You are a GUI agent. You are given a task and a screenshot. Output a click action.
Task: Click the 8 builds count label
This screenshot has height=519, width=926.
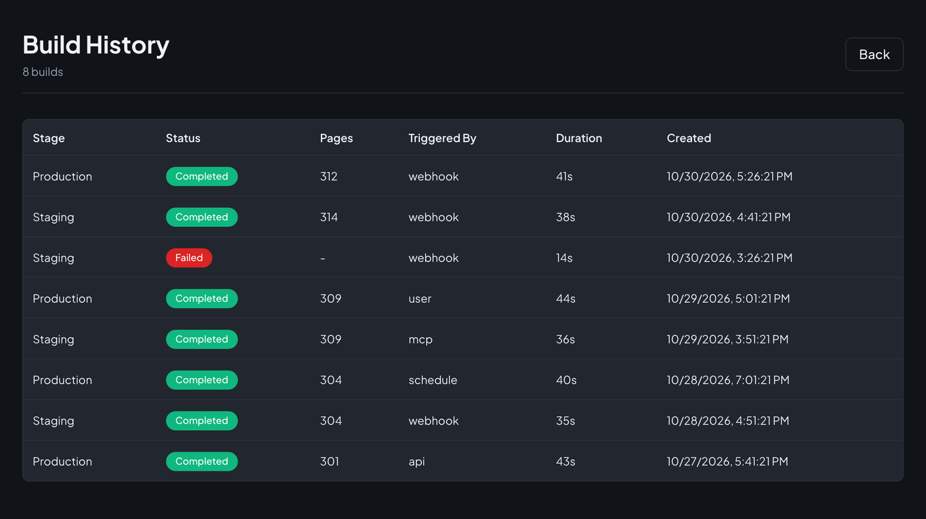pyautogui.click(x=42, y=72)
